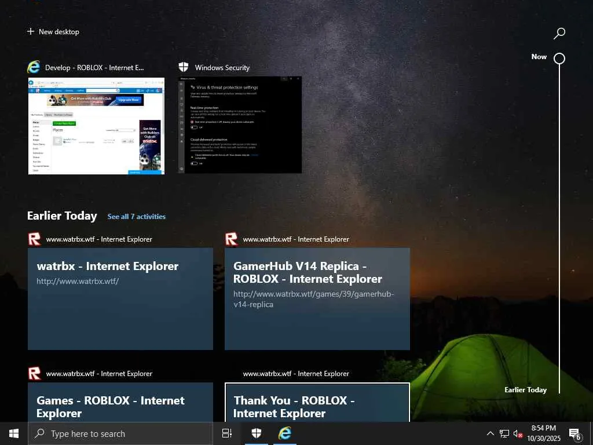Click the Develop - ROBLOX window title text
The image size is (593, 445).
[94, 68]
